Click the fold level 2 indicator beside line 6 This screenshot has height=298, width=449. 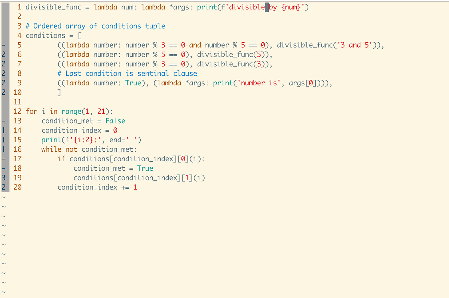tap(3, 54)
